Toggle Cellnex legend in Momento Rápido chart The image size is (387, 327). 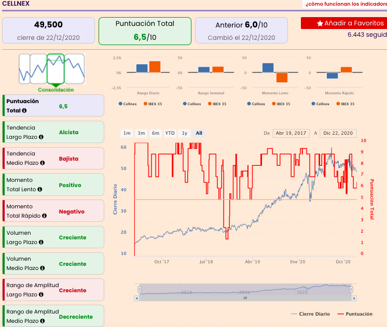(x=321, y=104)
